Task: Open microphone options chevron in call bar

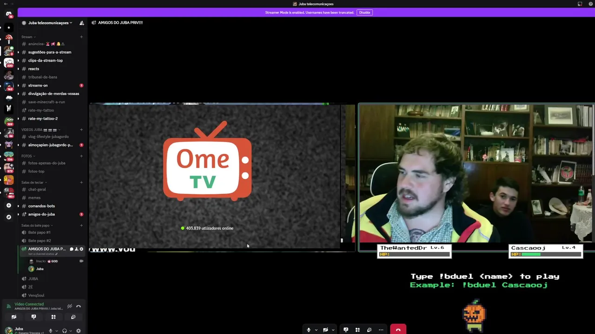Action: click(x=316, y=330)
